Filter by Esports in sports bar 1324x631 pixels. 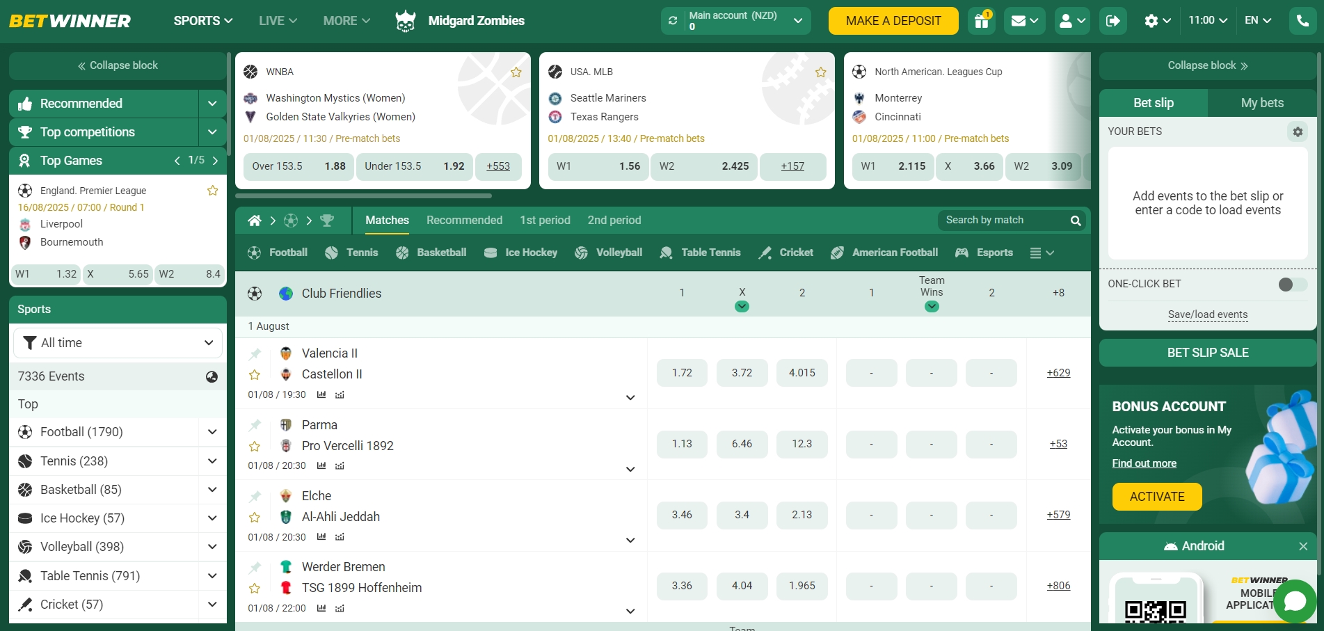tap(984, 253)
